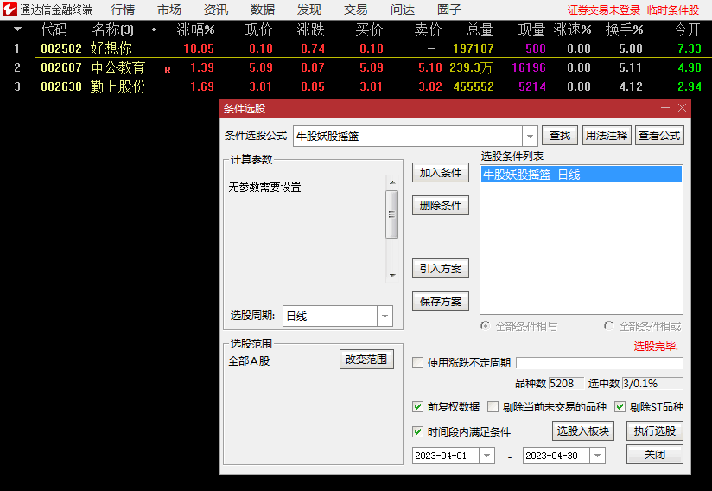Click 证券交易未登录 status link
This screenshot has height=491, width=712.
(603, 10)
